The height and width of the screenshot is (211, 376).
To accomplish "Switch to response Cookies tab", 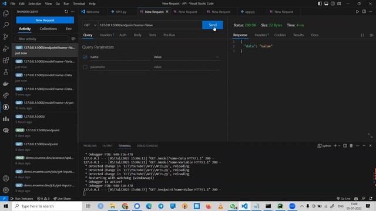I will pos(280,35).
